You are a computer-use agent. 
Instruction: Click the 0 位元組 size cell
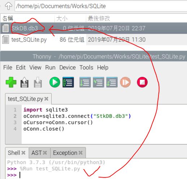coord(73,28)
